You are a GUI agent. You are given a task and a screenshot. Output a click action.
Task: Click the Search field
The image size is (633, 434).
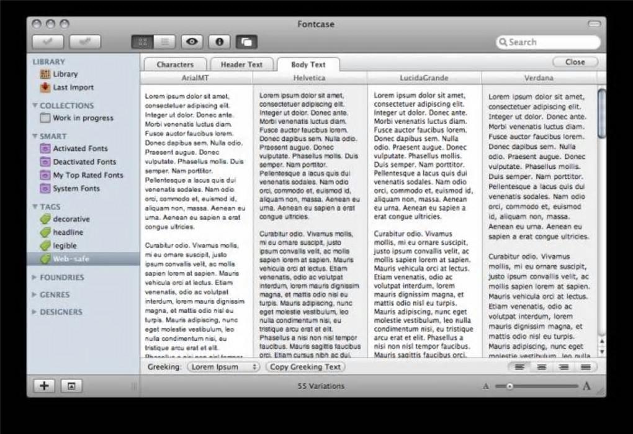(548, 42)
